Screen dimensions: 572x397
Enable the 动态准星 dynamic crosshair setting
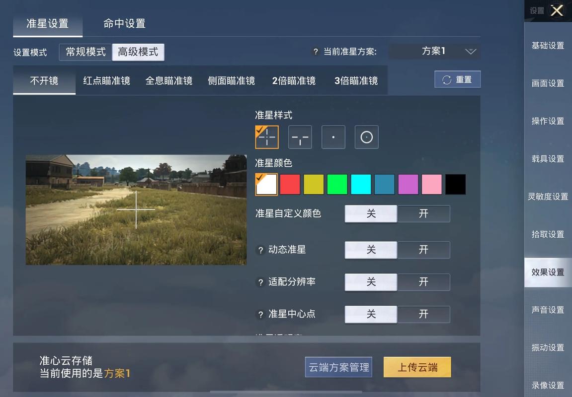click(424, 250)
